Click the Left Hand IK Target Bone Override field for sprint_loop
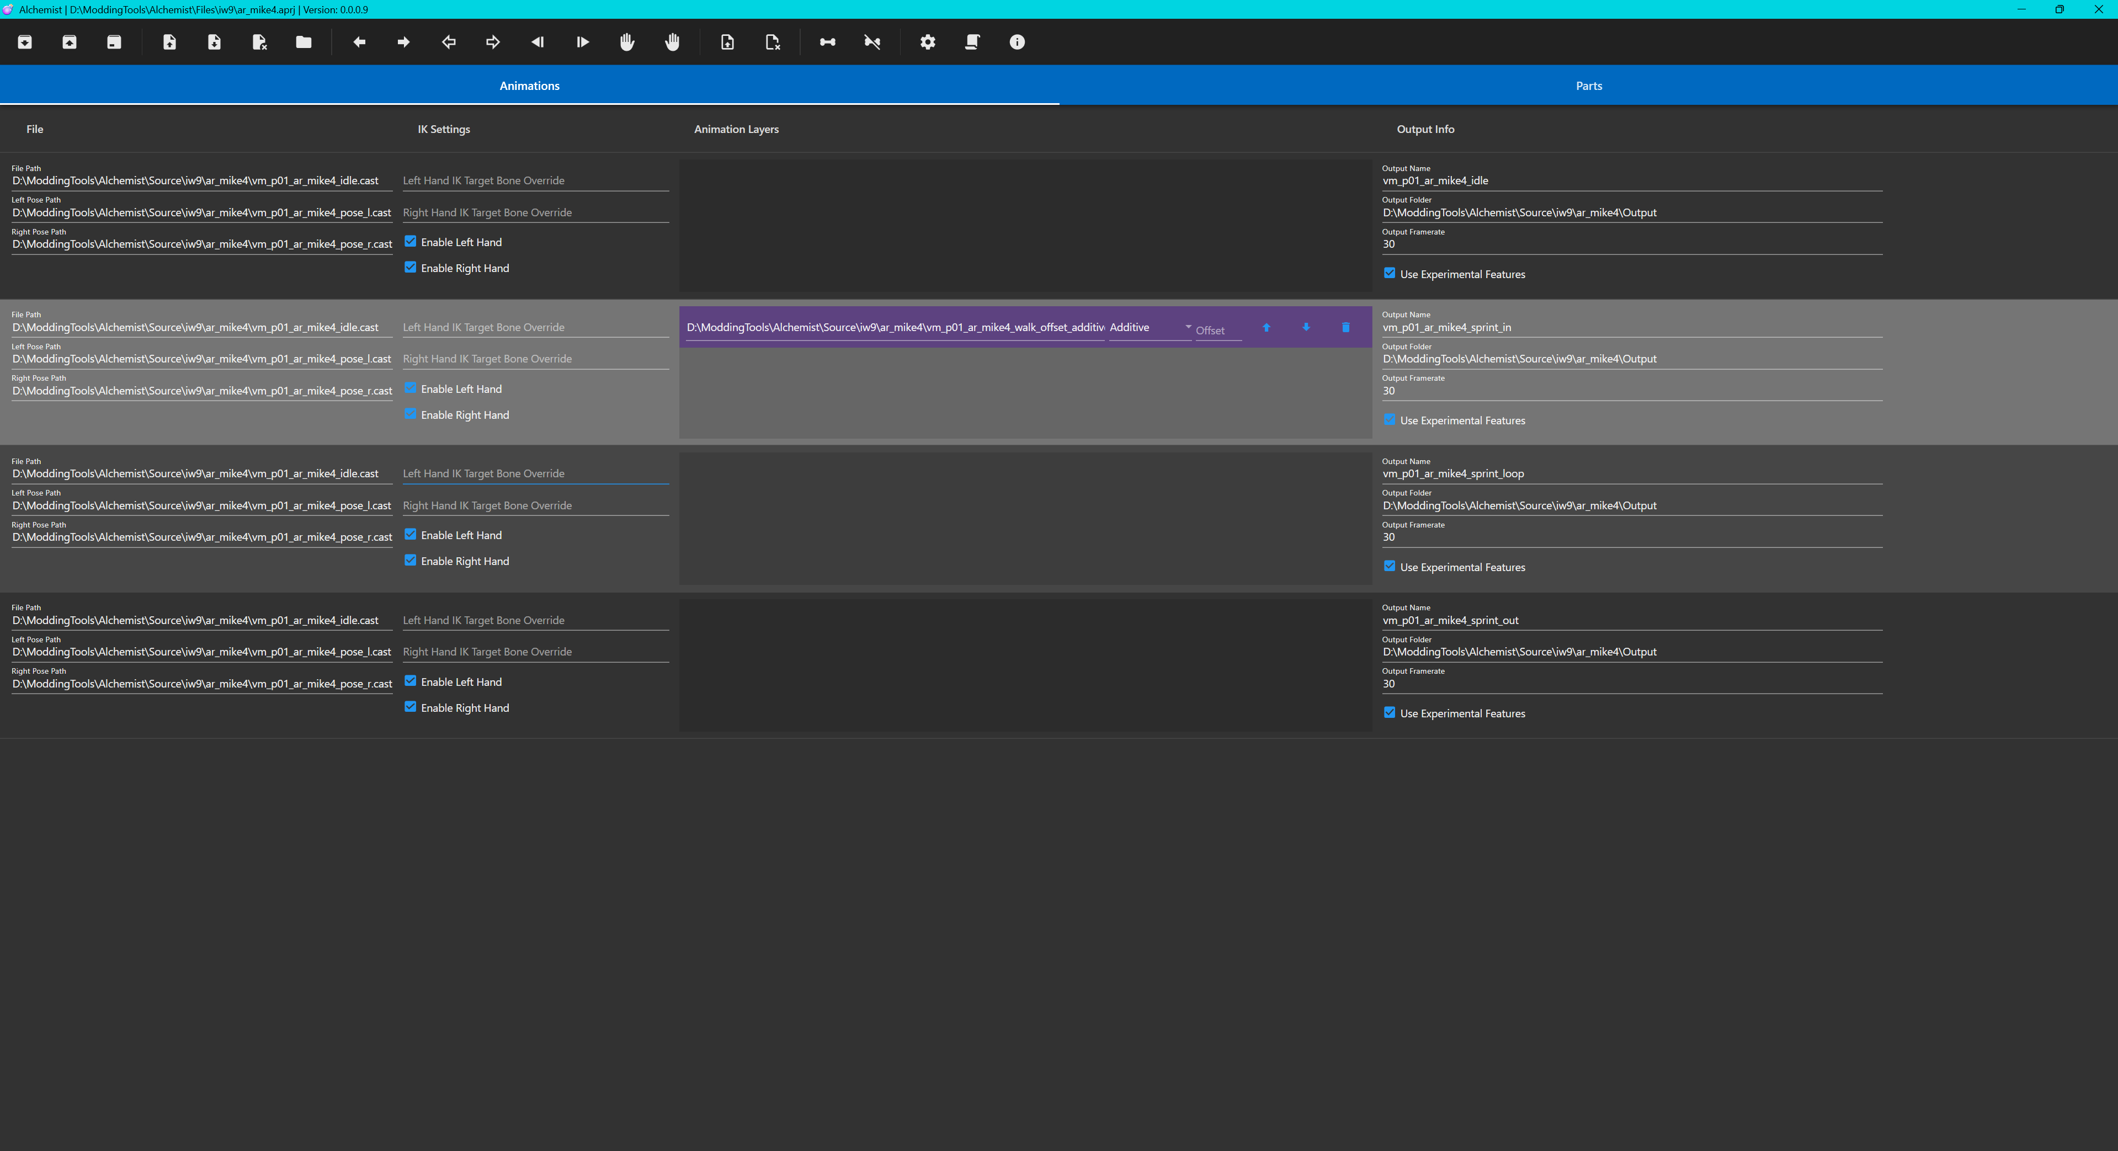Viewport: 2118px width, 1151px height. point(536,473)
